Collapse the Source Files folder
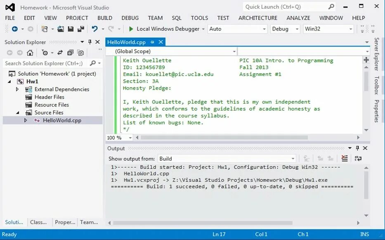 18,113
